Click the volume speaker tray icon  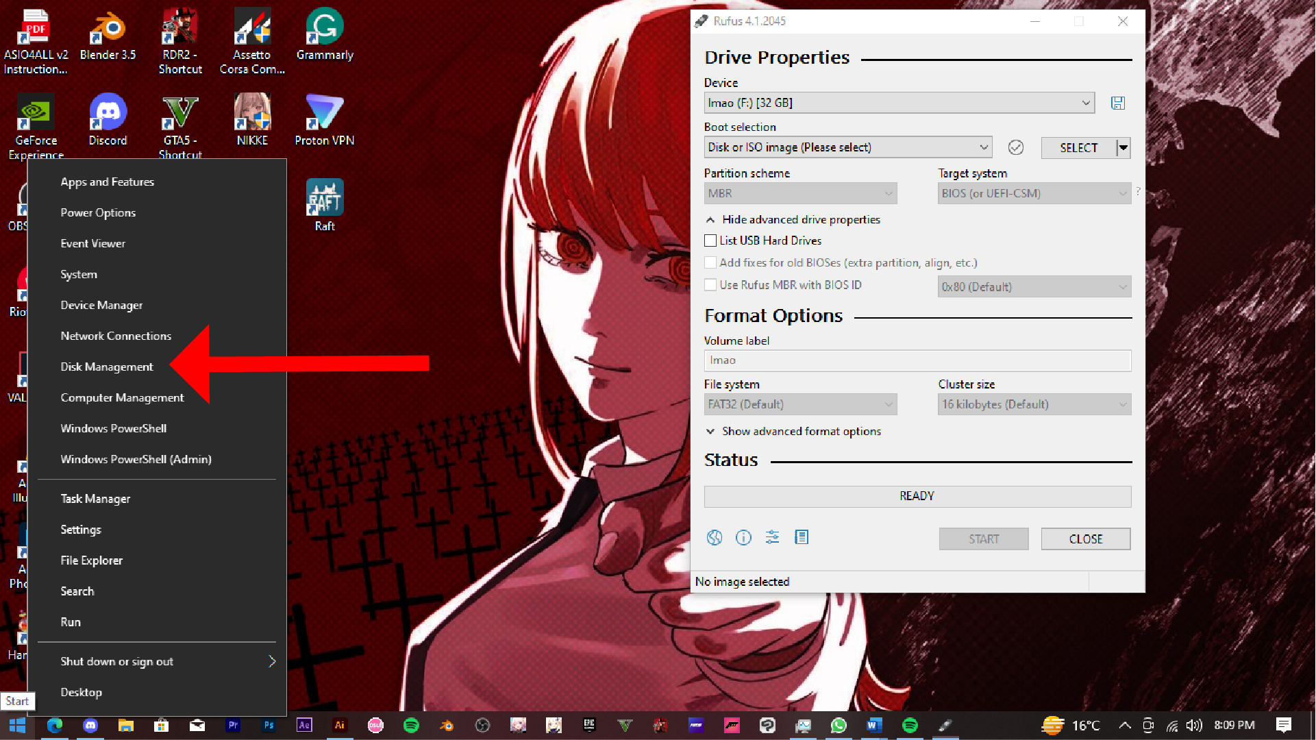(x=1195, y=726)
